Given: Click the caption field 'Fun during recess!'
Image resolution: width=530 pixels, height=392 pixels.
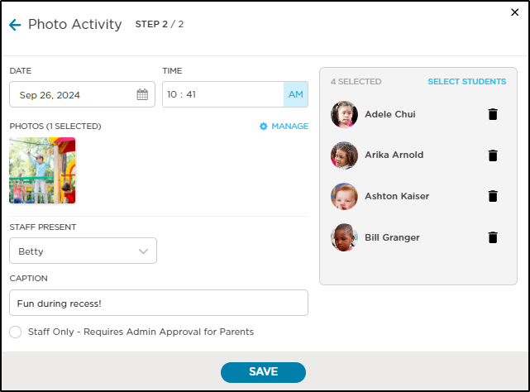Looking at the screenshot, I should (x=159, y=303).
